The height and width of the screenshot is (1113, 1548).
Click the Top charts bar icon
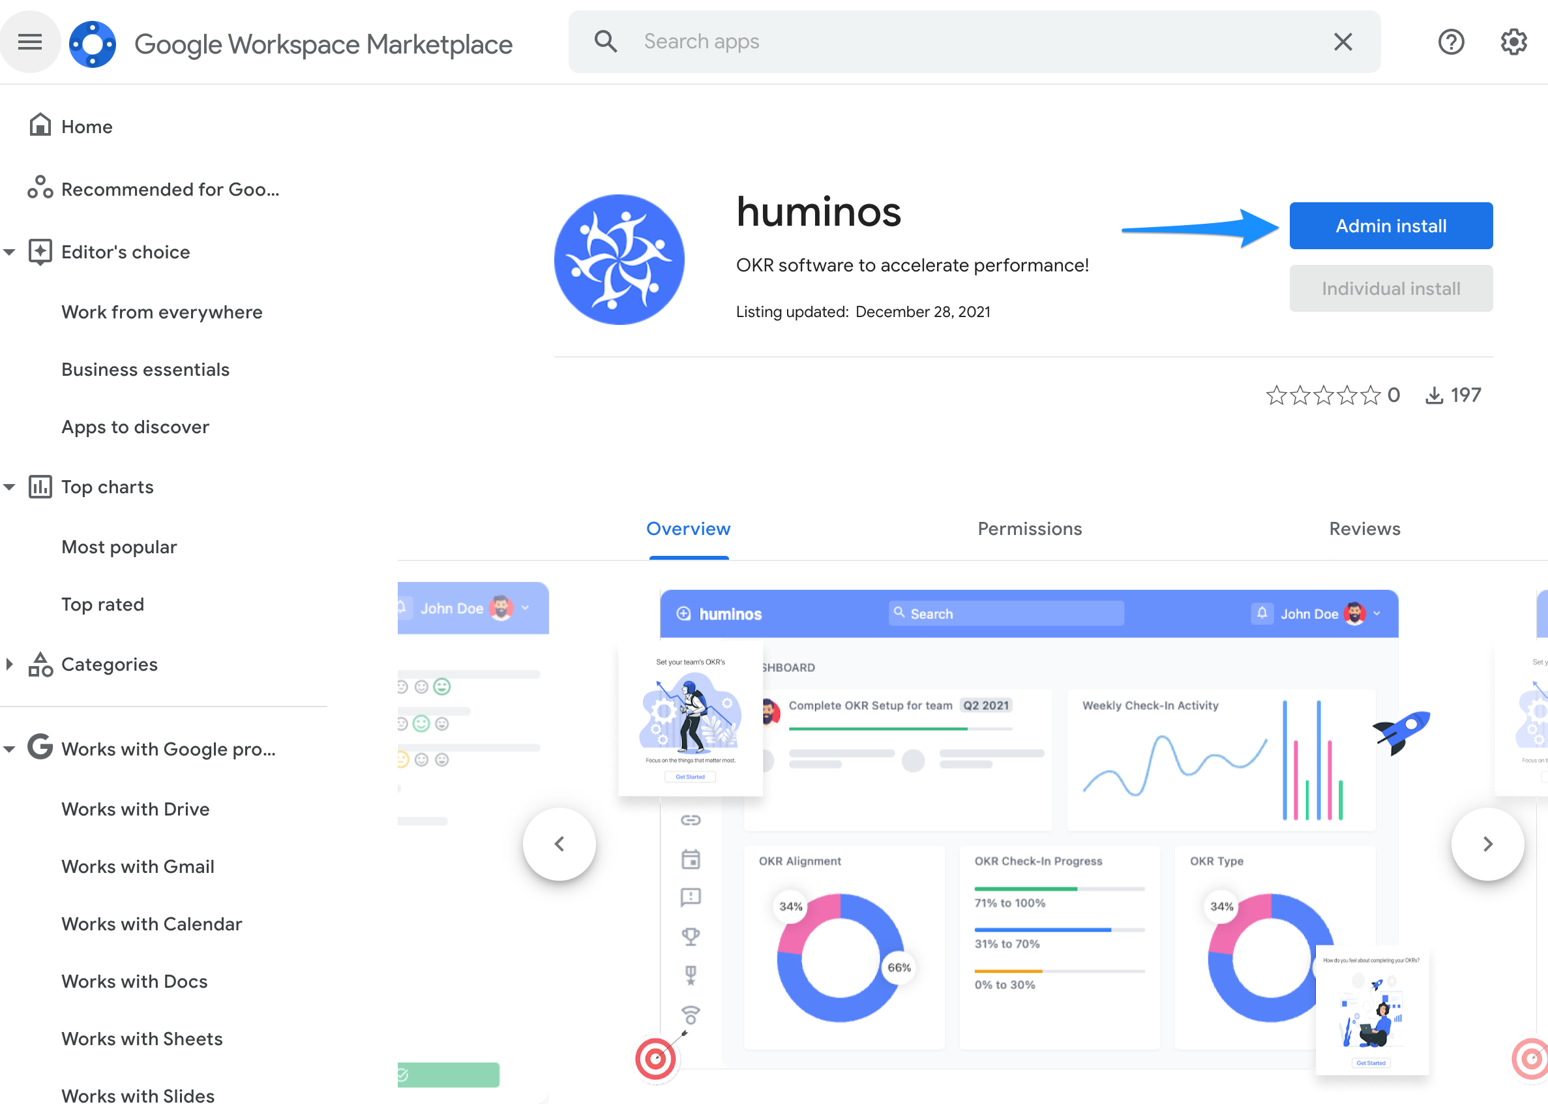point(40,487)
